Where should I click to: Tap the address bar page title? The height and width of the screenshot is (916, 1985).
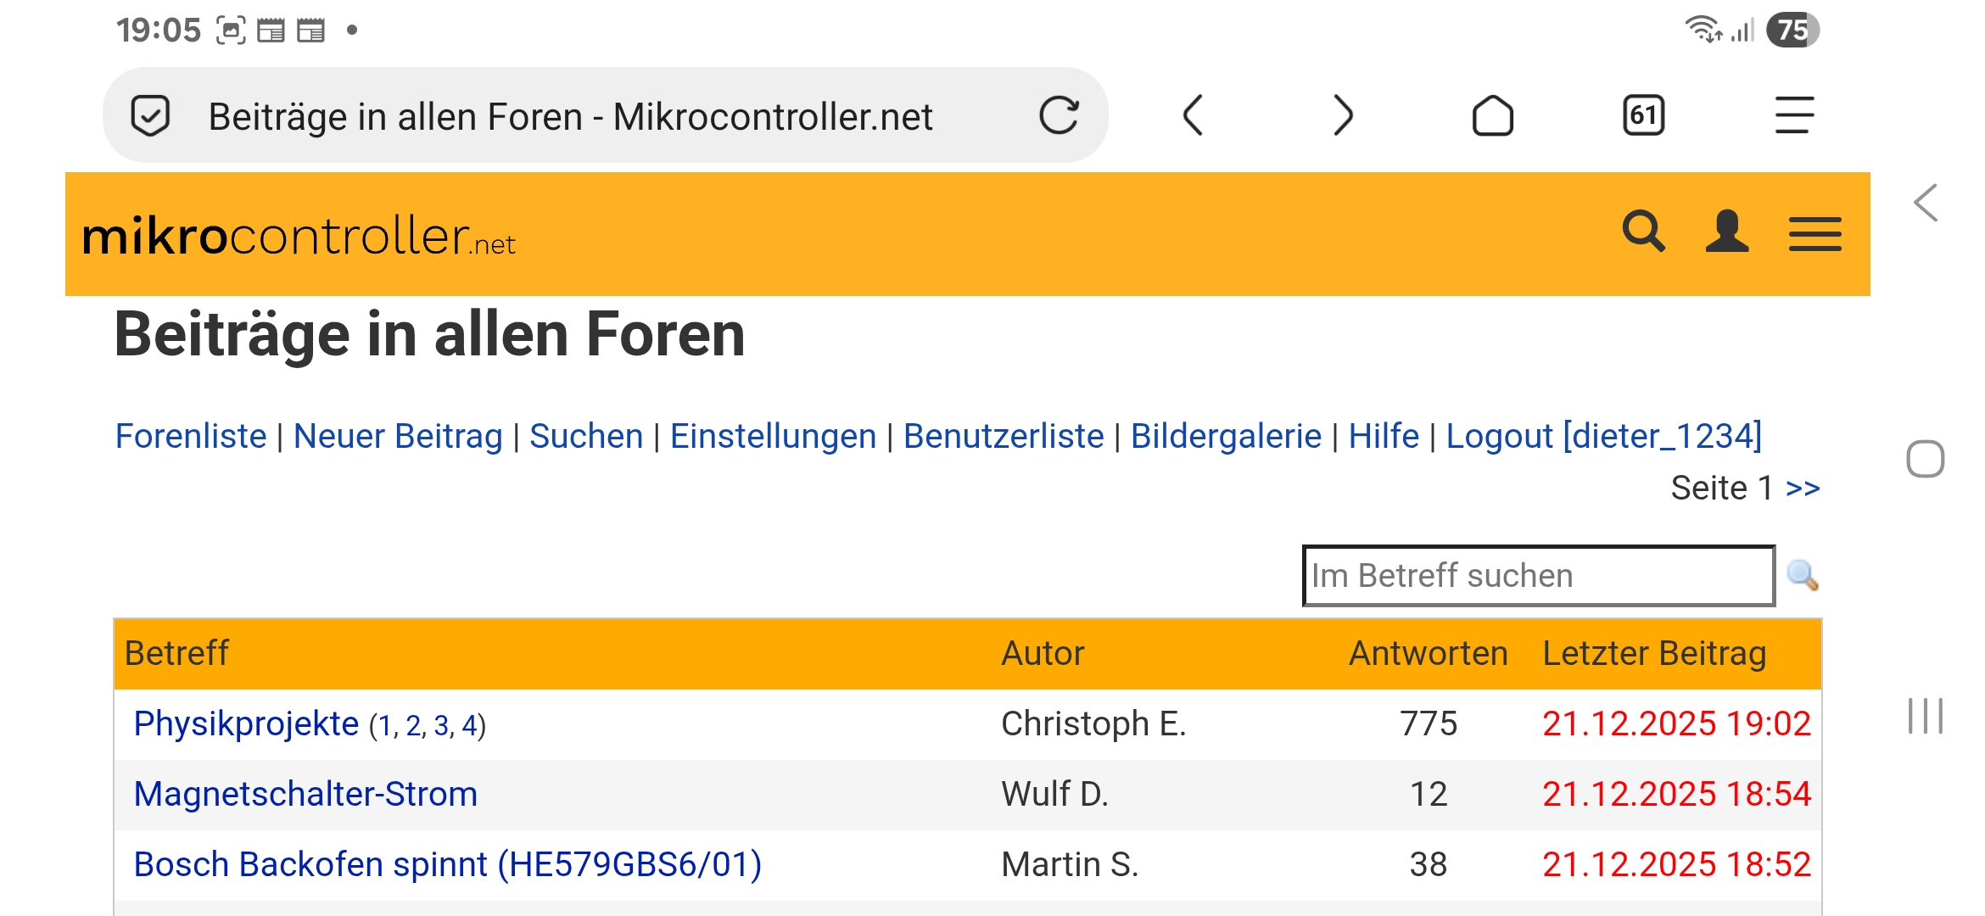(x=570, y=117)
